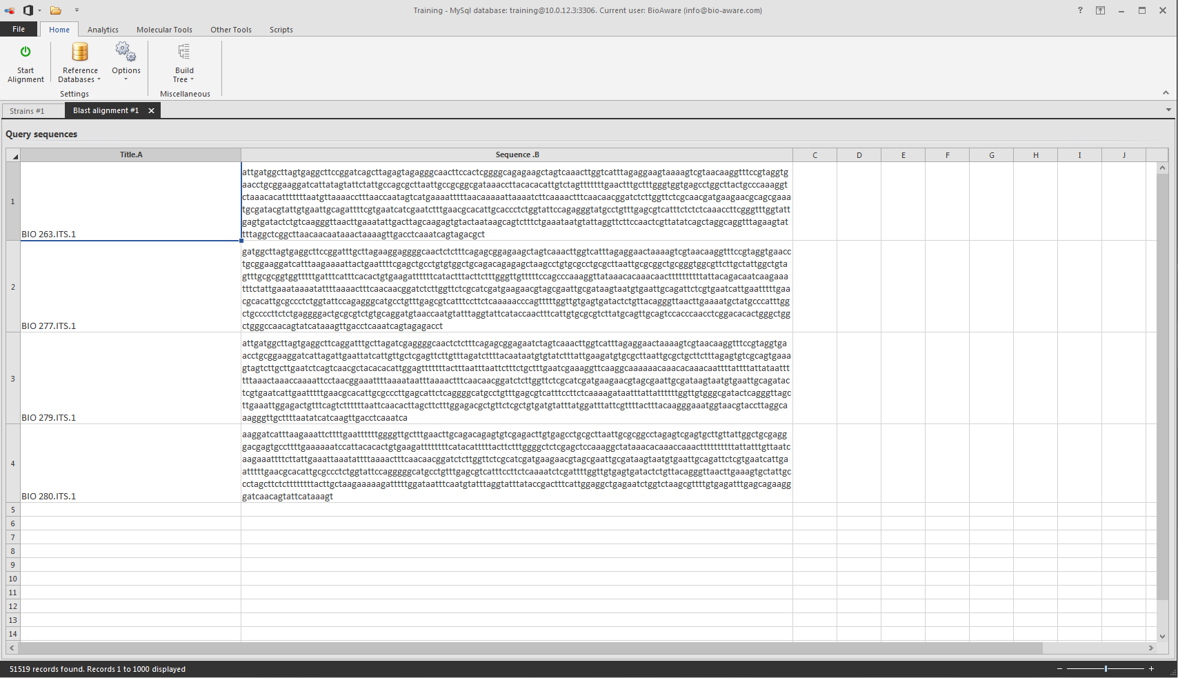Click the pop-out window icon near help
The width and height of the screenshot is (1178, 678).
[x=1099, y=10]
